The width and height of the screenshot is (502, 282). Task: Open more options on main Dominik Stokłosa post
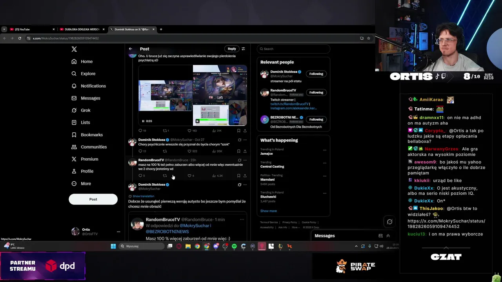coord(245,185)
